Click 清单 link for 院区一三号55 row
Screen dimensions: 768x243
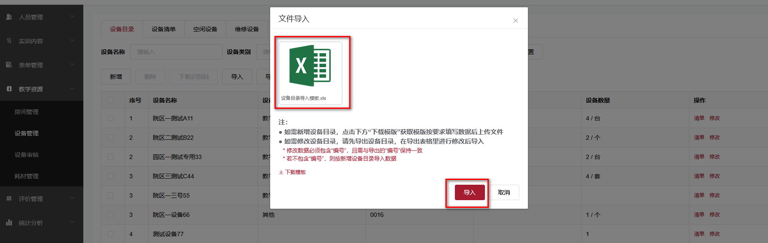pos(699,195)
